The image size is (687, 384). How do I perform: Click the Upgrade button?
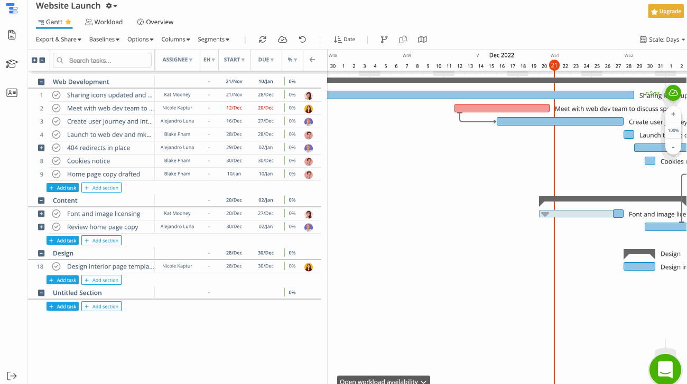pyautogui.click(x=665, y=11)
